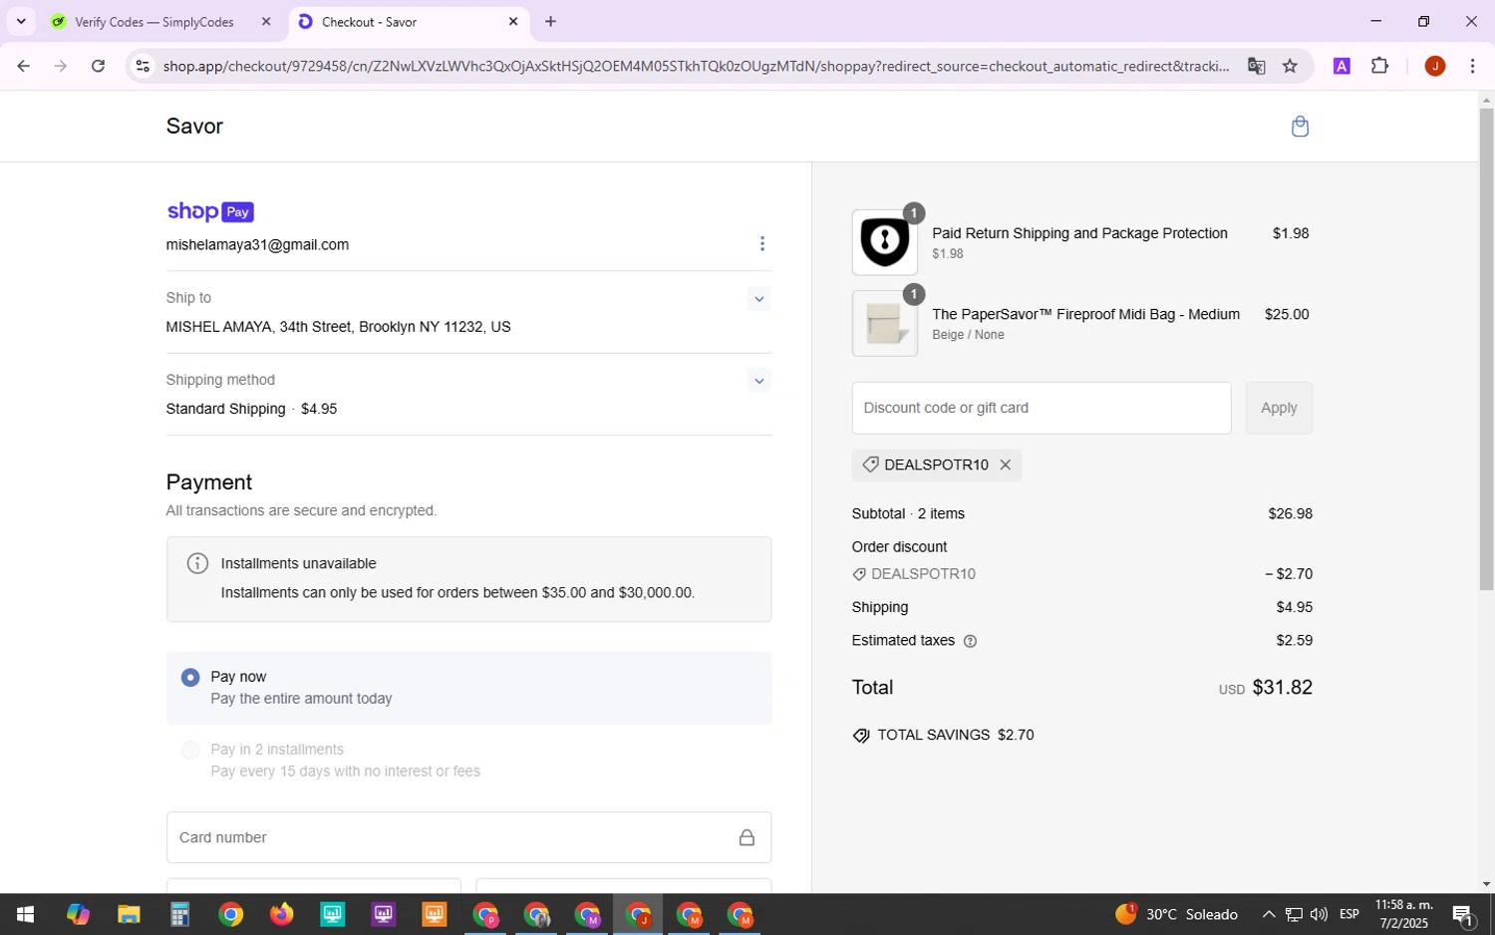This screenshot has height=935, width=1495.
Task: Close the Checkout - Savor tab
Action: (513, 21)
